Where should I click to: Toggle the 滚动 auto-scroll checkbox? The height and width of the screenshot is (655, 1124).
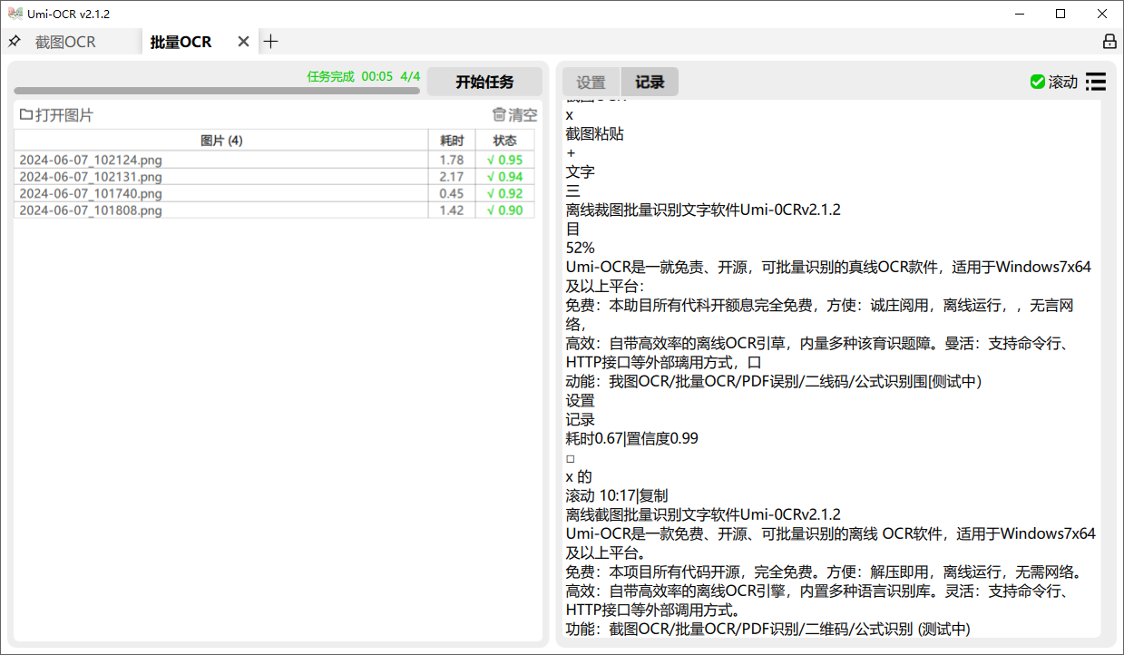pos(1054,82)
